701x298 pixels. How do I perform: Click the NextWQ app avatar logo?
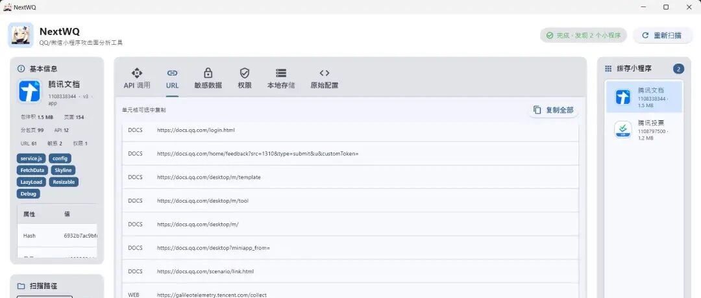pos(21,35)
